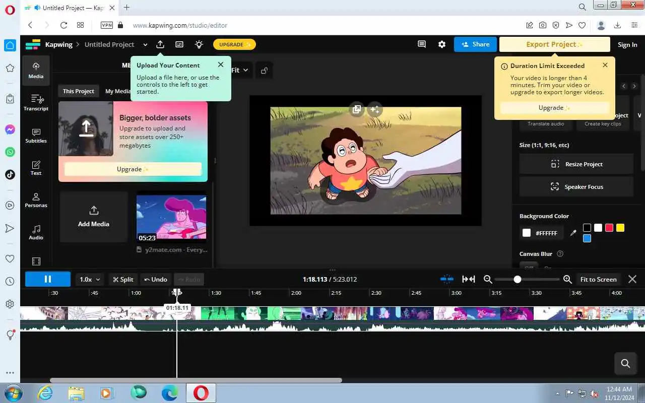Image resolution: width=645 pixels, height=403 pixels.
Task: Close the timeline with X icon
Action: click(x=632, y=279)
